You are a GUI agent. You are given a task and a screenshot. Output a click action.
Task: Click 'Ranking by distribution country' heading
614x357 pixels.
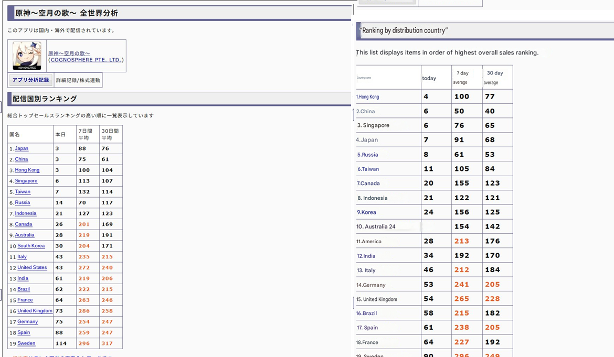[404, 30]
